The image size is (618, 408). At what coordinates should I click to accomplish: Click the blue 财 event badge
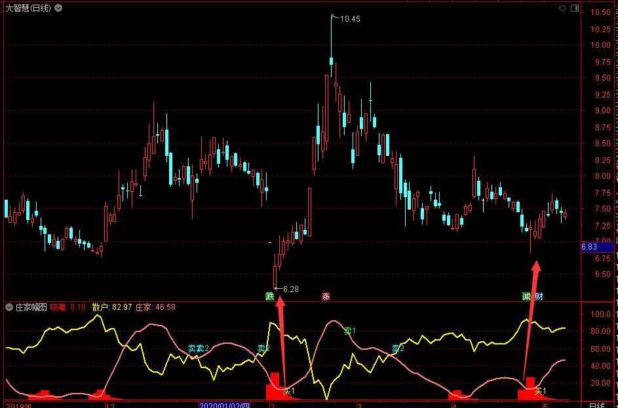point(539,297)
